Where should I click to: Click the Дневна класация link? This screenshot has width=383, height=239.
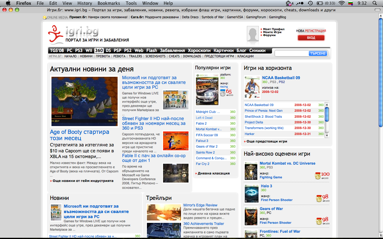(214, 173)
